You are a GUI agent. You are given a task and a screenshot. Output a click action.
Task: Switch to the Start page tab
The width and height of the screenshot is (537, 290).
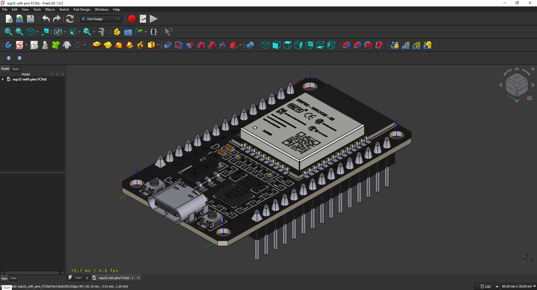pyautogui.click(x=78, y=278)
